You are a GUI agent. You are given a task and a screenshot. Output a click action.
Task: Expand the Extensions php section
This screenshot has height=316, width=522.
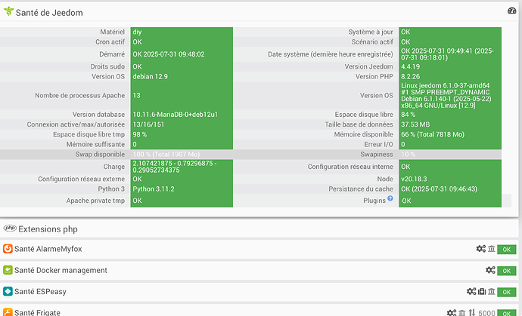point(48,229)
